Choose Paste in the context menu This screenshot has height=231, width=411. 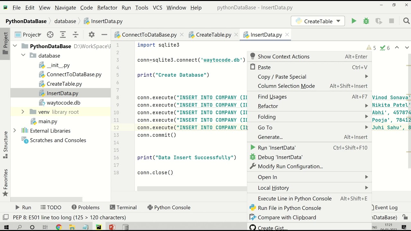(x=264, y=67)
